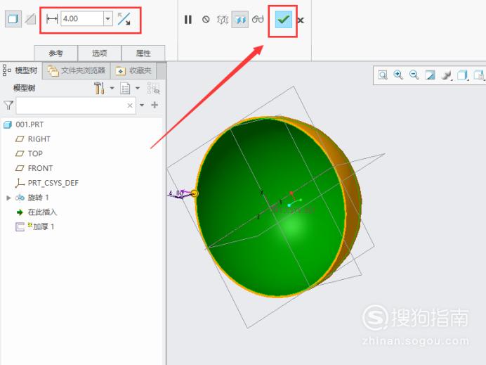486x365 pixels.
Task: Click the model tree filter funnel icon
Action: [8, 105]
